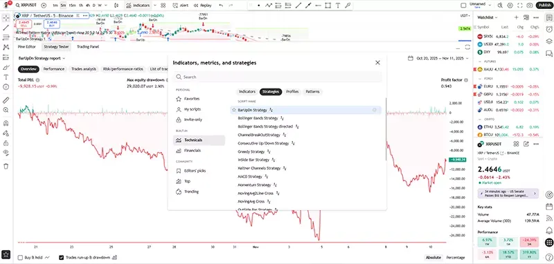
Task: Start Bar Replay mode
Action: pyautogui.click(x=202, y=6)
